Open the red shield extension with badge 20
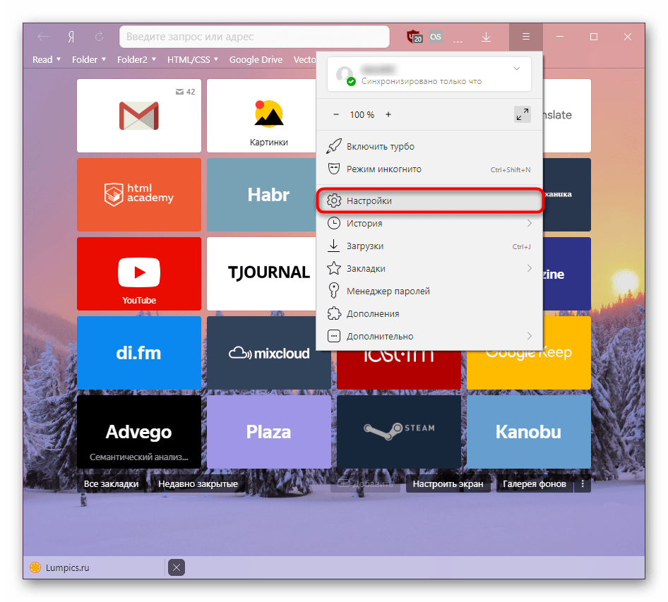The width and height of the screenshot is (668, 602). (x=414, y=37)
